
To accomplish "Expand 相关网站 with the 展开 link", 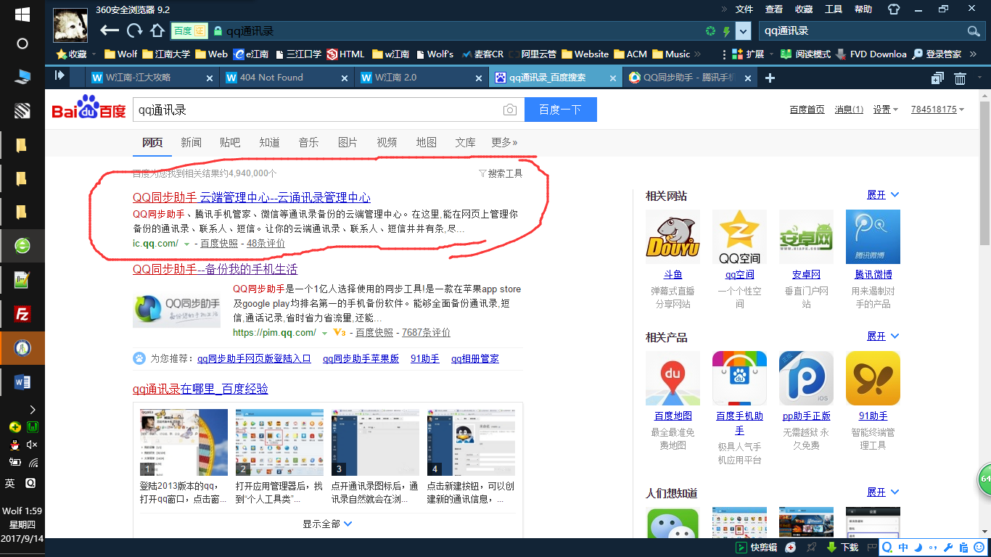I will [x=882, y=195].
